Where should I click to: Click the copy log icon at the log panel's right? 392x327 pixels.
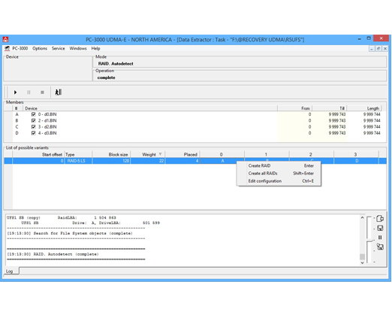click(x=380, y=219)
